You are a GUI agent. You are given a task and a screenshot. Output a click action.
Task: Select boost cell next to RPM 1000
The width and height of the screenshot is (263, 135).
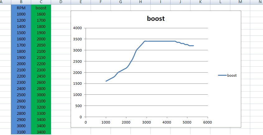point(41,14)
